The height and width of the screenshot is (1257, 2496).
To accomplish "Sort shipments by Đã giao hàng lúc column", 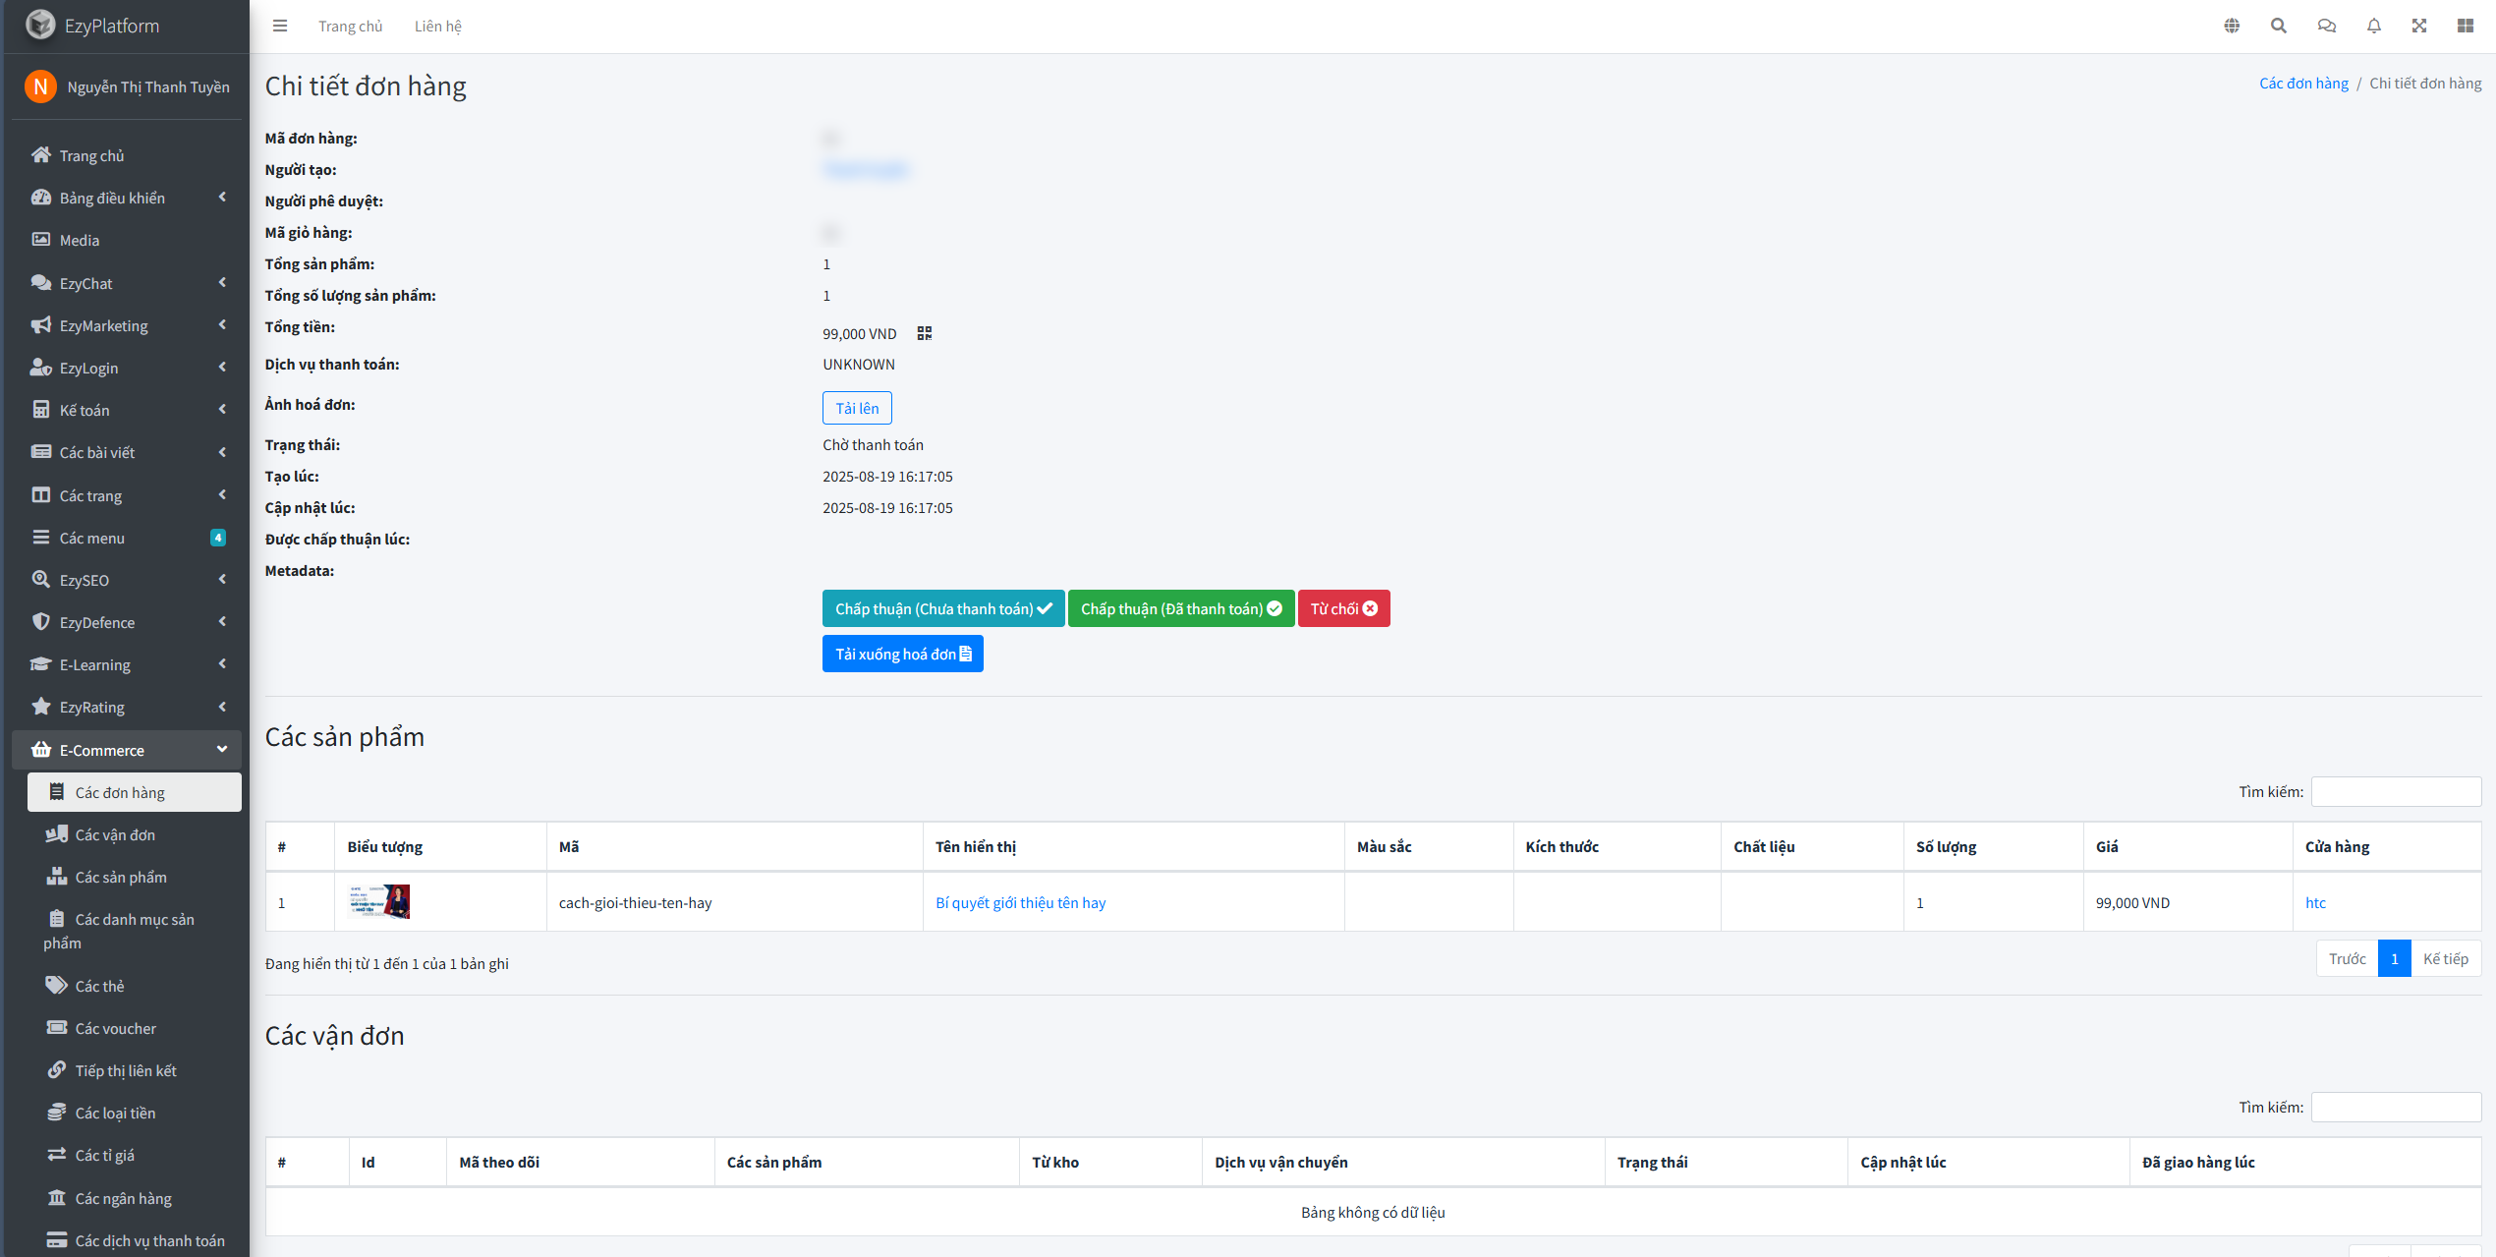I will (x=2305, y=1162).
